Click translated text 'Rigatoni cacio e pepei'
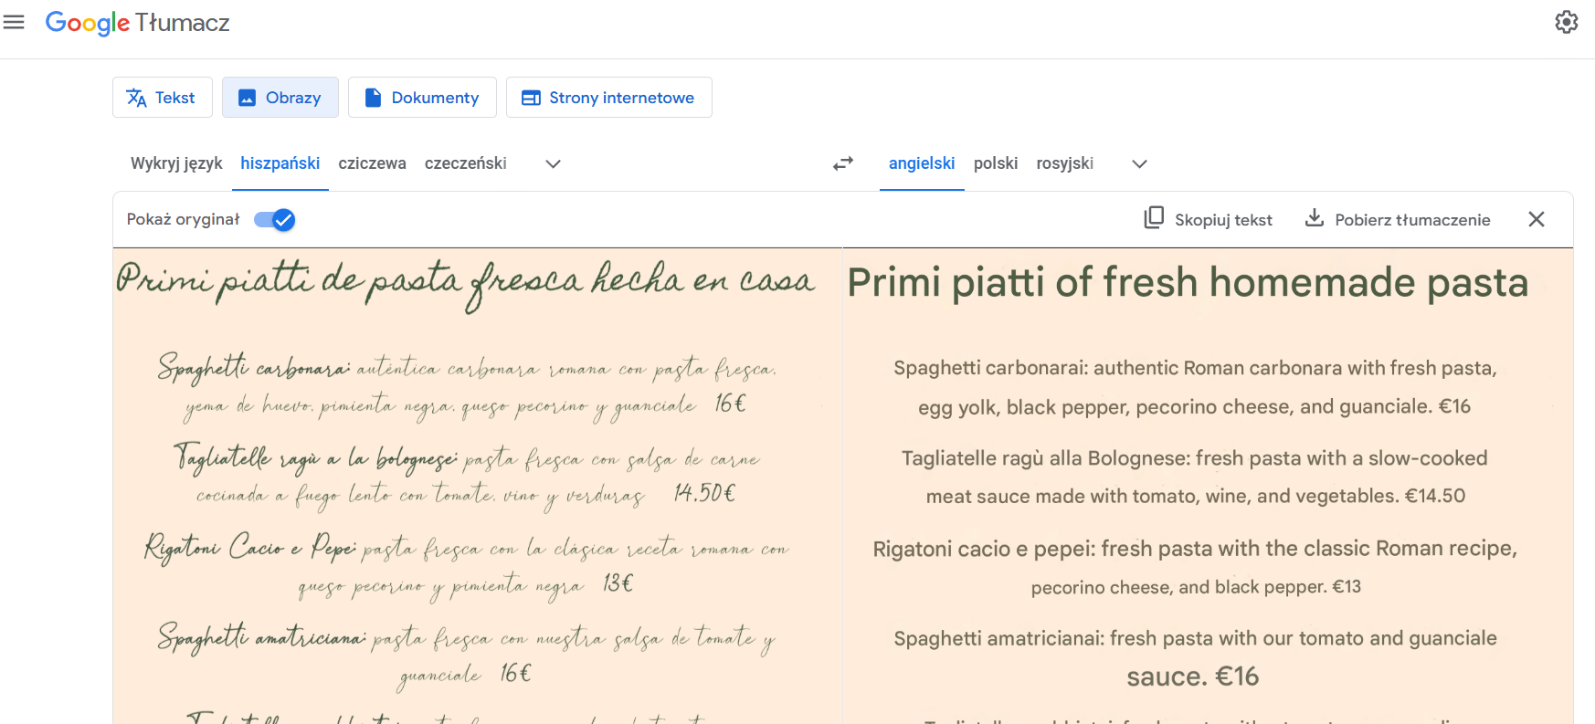 click(982, 549)
